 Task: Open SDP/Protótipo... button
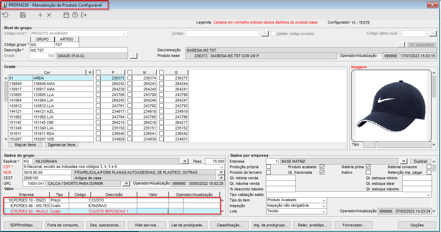coord(23,225)
